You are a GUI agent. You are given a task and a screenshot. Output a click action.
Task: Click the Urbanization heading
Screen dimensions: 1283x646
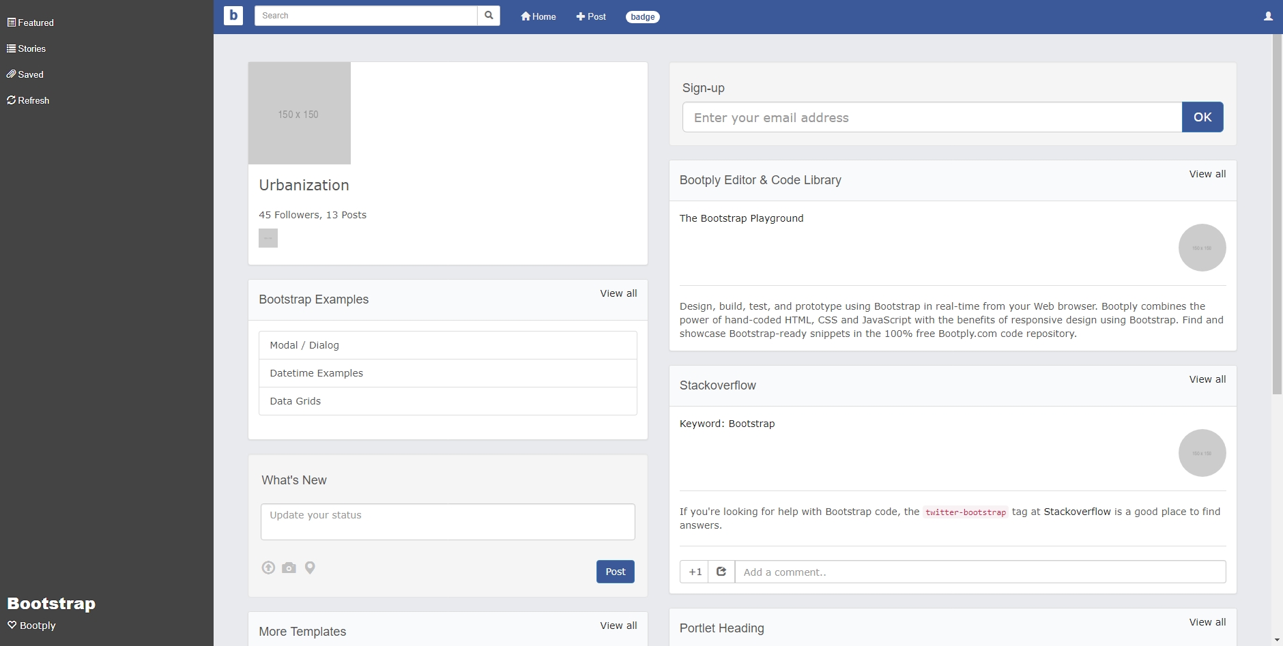point(304,186)
